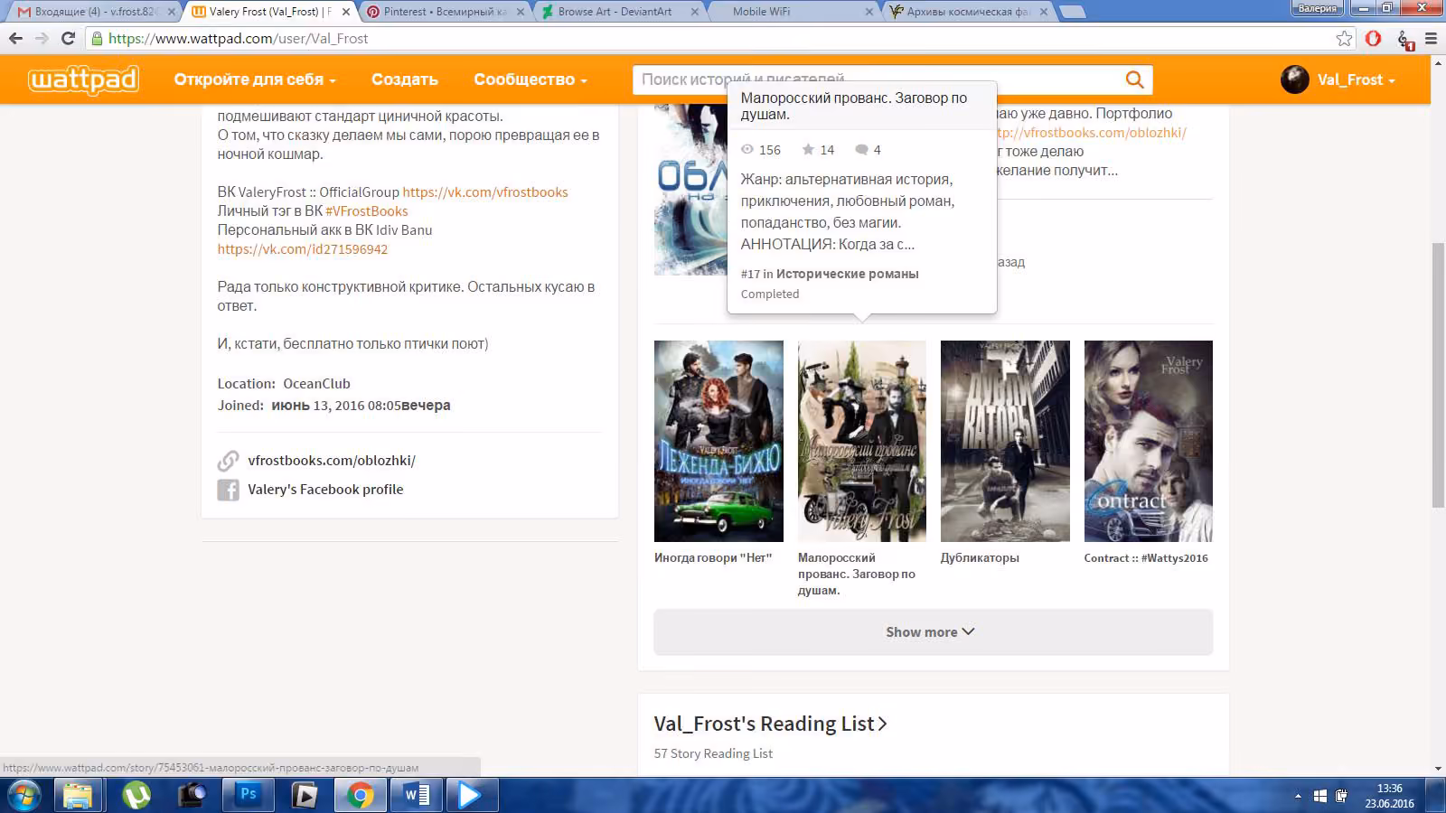Open the https://vk.com/id271596942 link
The image size is (1446, 813).
(302, 249)
